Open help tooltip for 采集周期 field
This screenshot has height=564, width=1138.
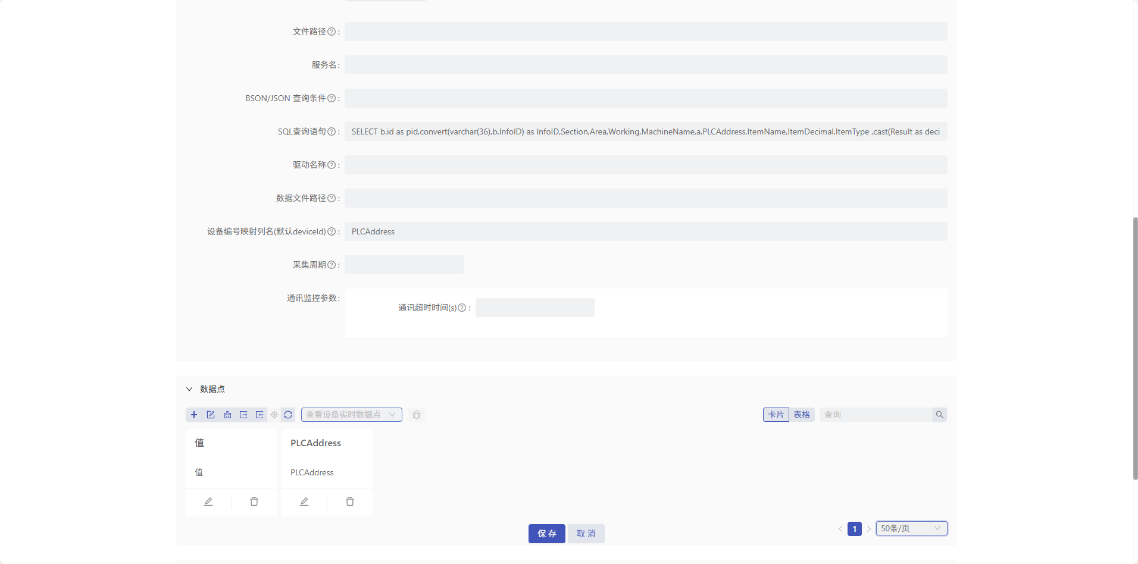pyautogui.click(x=333, y=265)
